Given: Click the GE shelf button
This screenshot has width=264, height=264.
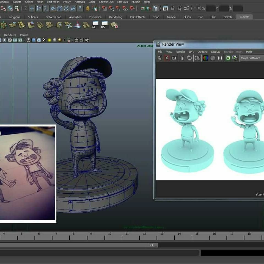Looking at the screenshot, I should [95, 25].
